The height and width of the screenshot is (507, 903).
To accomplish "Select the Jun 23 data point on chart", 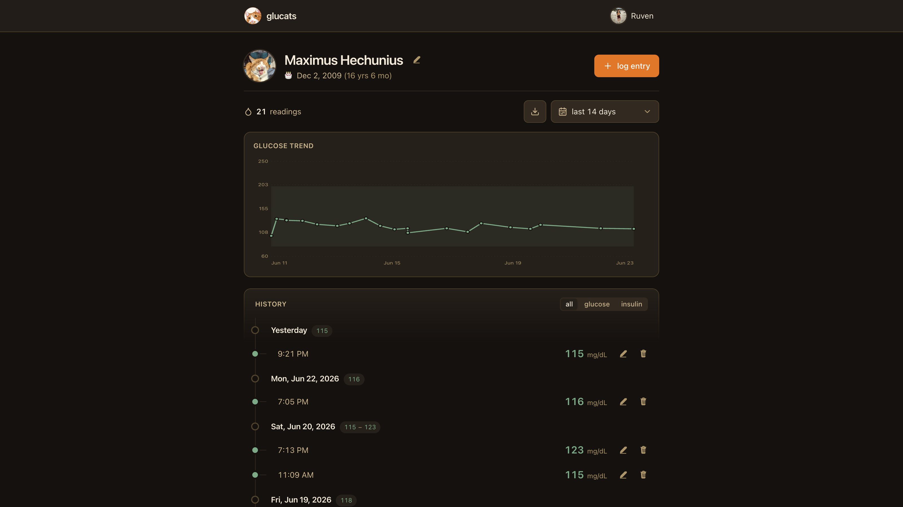I will (x=634, y=229).
